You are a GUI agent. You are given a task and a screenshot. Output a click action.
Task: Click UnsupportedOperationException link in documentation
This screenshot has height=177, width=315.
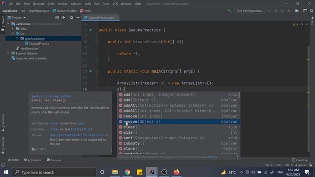[x=76, y=135]
